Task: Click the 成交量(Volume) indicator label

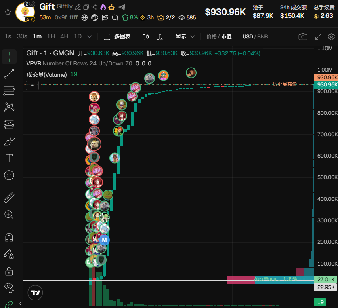Action: click(46, 75)
